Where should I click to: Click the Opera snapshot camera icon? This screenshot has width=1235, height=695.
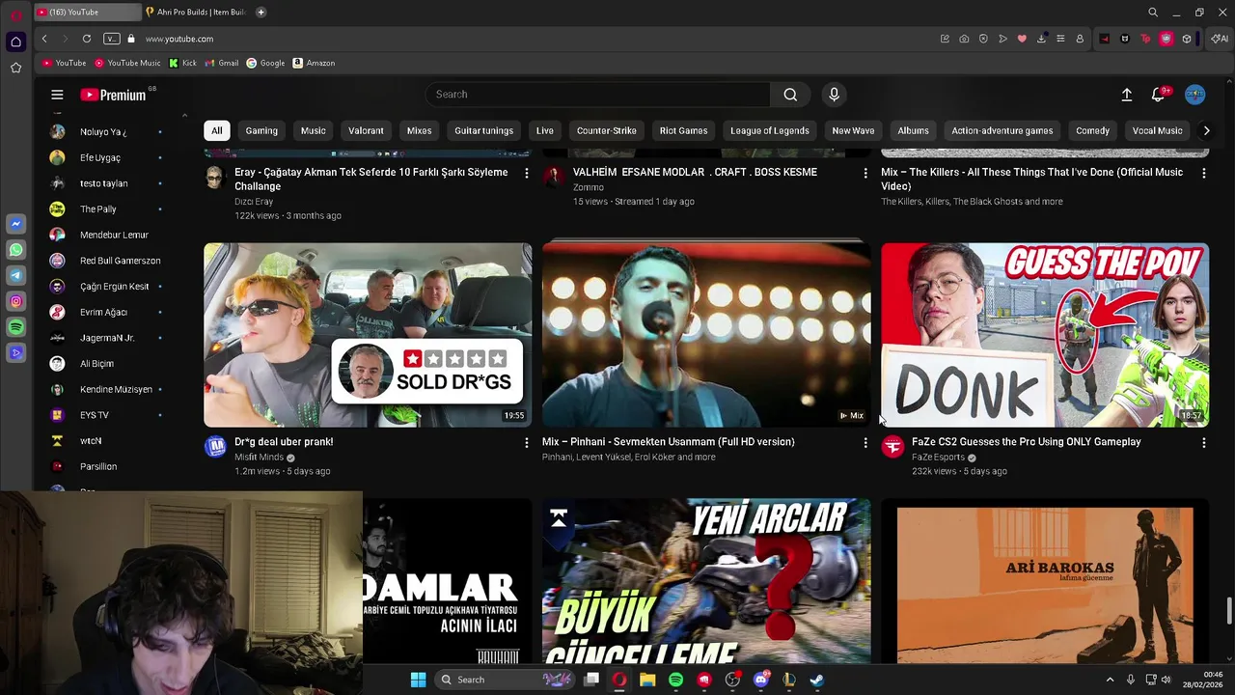[x=964, y=39]
